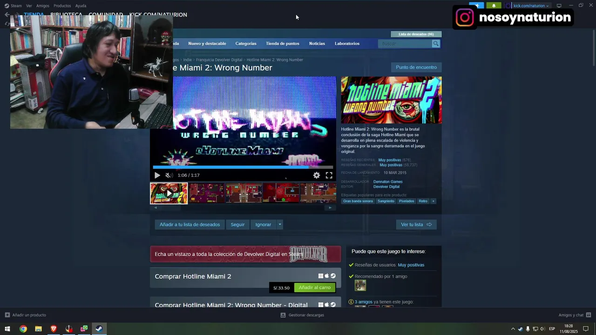Open Dennaton Games developer link
The width and height of the screenshot is (596, 335).
click(x=388, y=181)
